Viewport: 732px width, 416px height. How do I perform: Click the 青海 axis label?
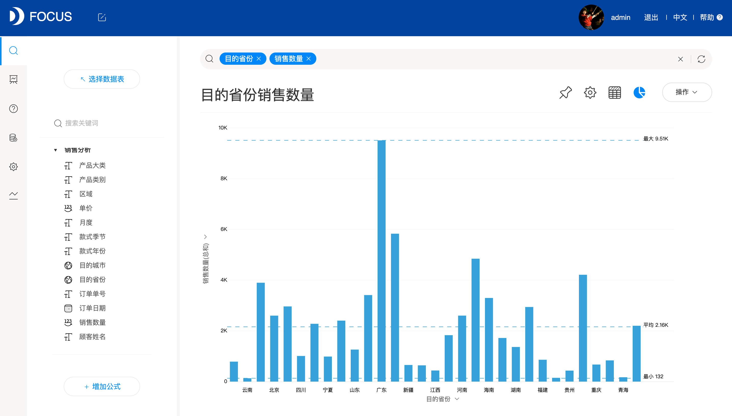623,390
